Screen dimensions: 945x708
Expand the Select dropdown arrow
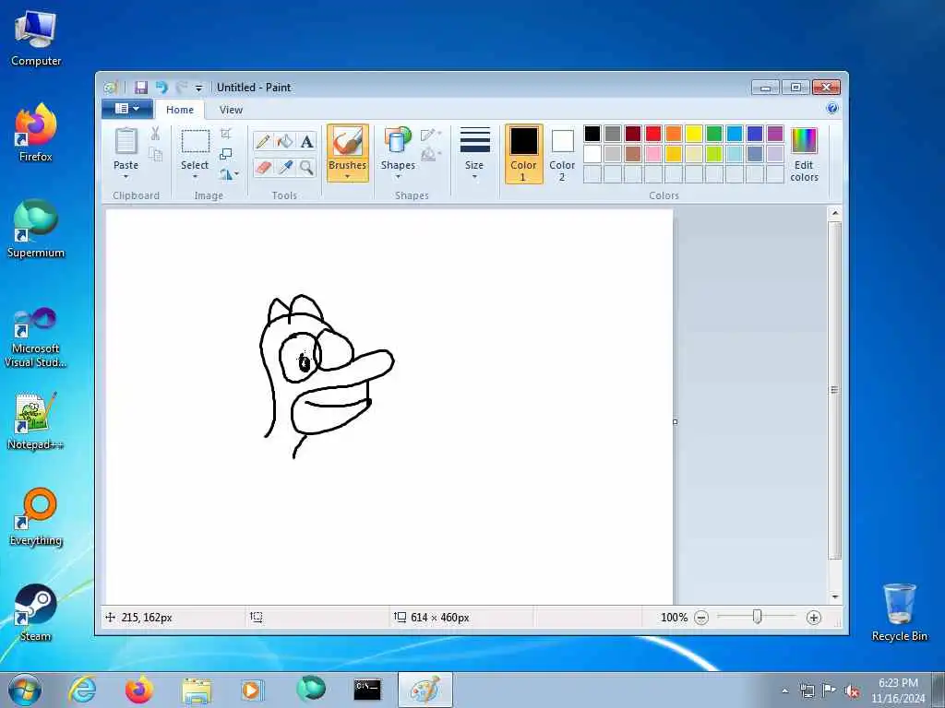195,177
